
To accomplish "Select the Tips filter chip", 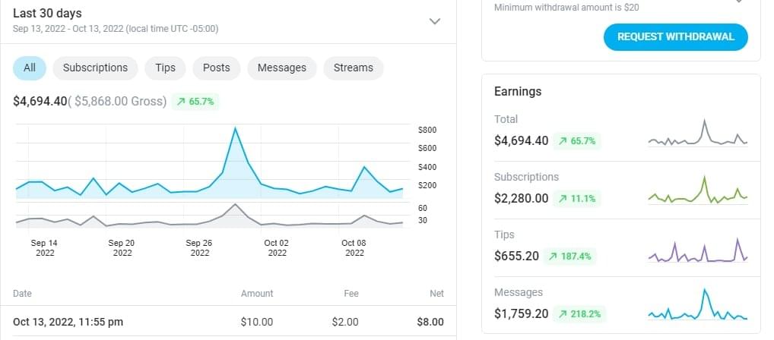I will [165, 68].
